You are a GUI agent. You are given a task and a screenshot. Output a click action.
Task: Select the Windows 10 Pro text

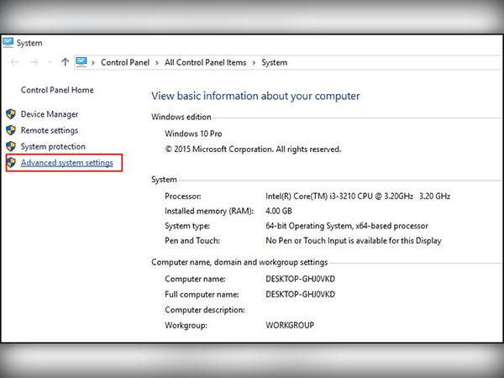pyautogui.click(x=193, y=134)
